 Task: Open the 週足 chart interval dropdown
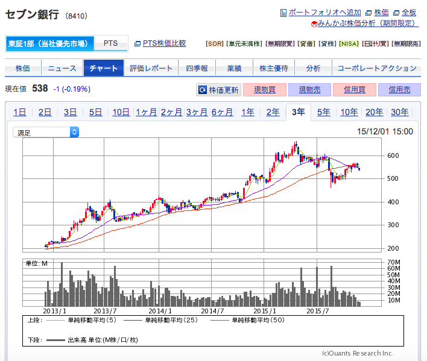46,132
